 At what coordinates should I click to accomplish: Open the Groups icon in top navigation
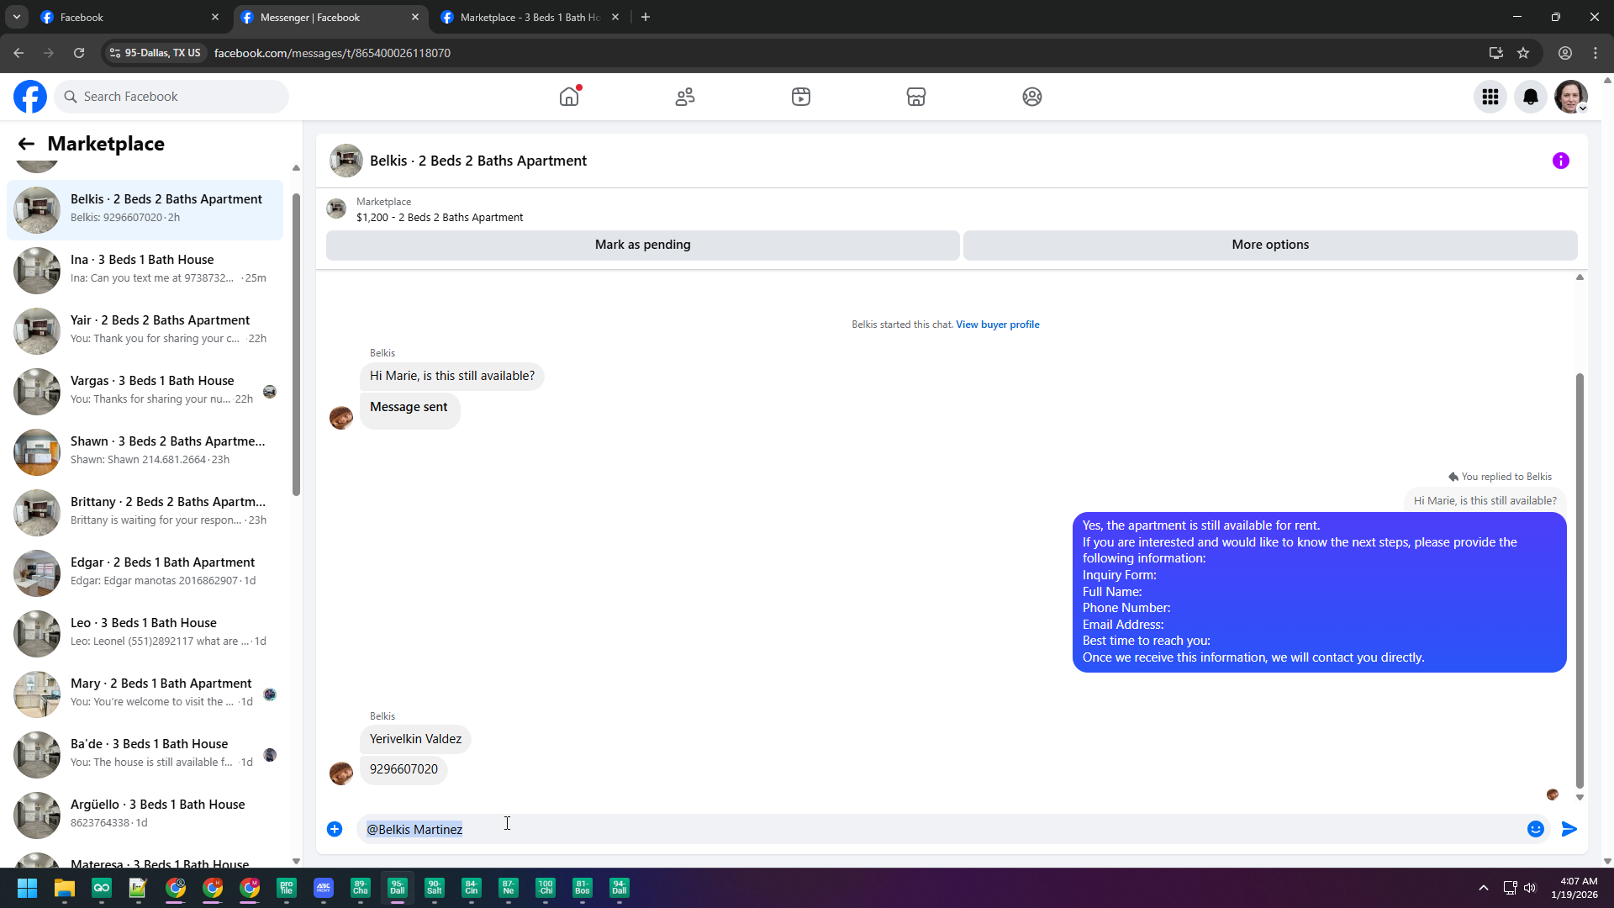[1032, 97]
